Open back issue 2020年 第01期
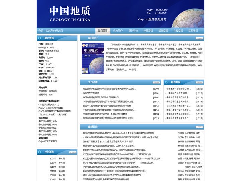Image resolution: width=241 pixels, height=181 pixels. 57,159
